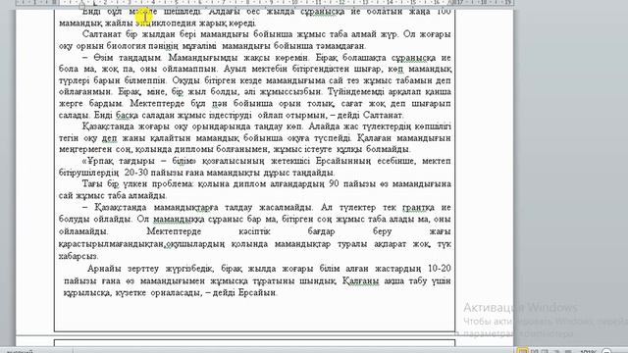Place cursor in the word "жұмыссызбын"
The height and width of the screenshot is (353, 628).
coord(289,92)
